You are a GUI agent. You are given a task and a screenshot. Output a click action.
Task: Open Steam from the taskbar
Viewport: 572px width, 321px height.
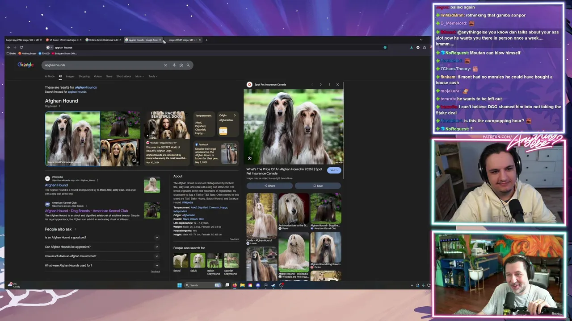click(x=273, y=285)
